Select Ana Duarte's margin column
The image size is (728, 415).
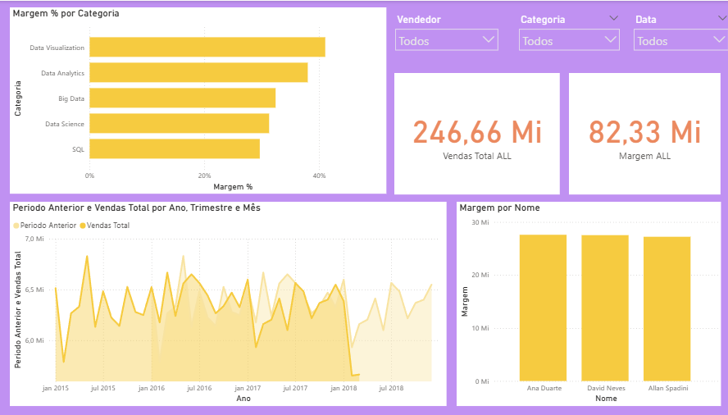[544, 308]
